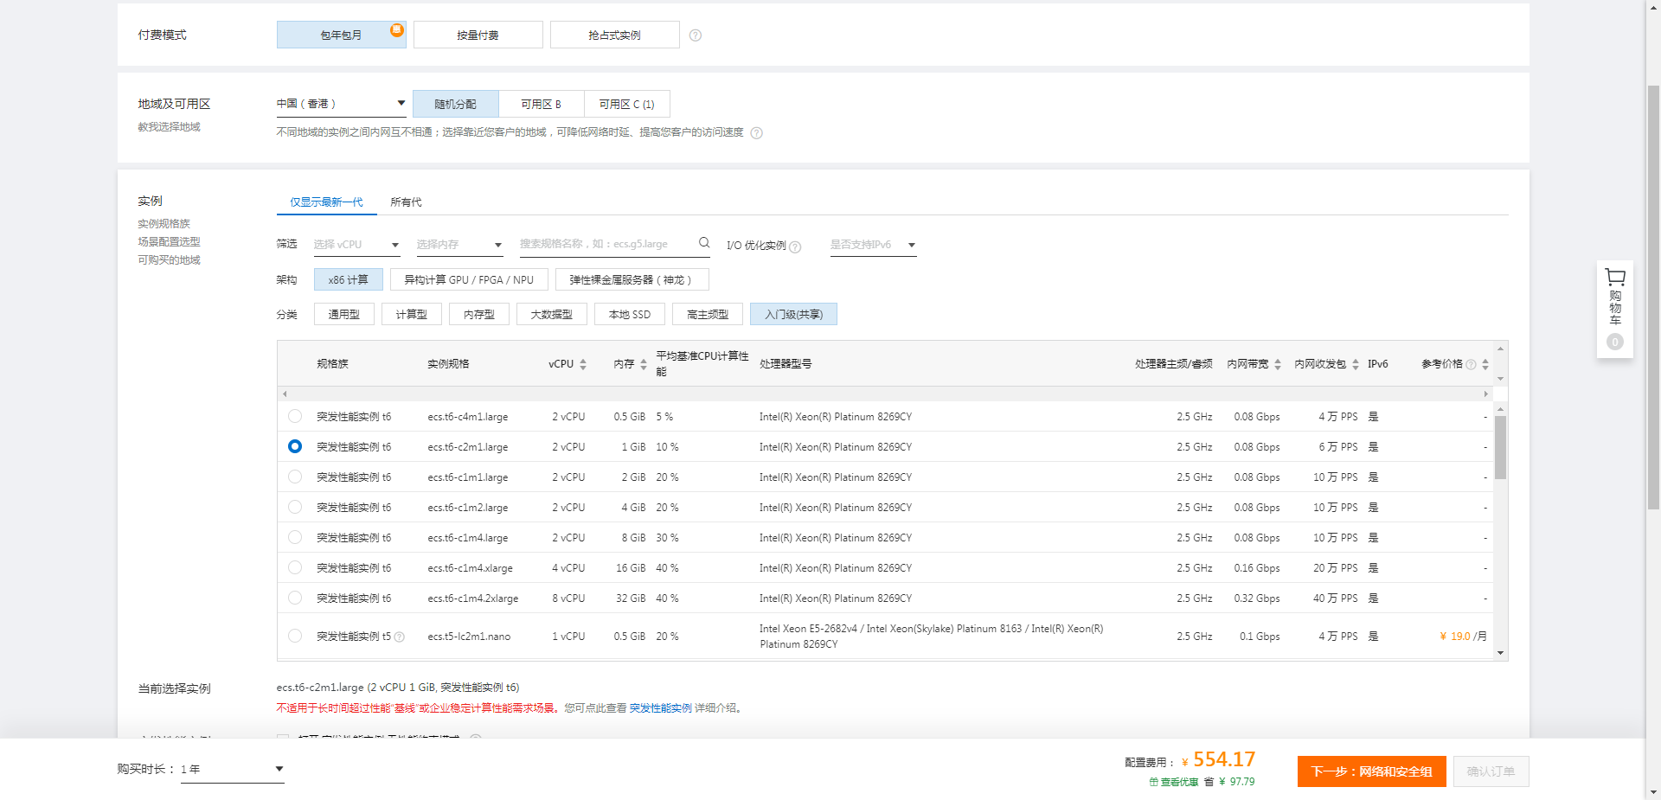Select radio for ecs.t6-c1m4.2xlarge
1661x800 pixels.
tap(295, 598)
